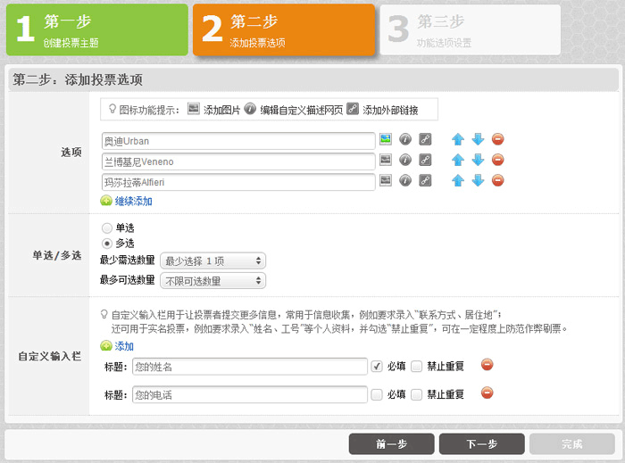
Task: Check 禁止重复 for 您的姓名 field
Action: pyautogui.click(x=417, y=367)
